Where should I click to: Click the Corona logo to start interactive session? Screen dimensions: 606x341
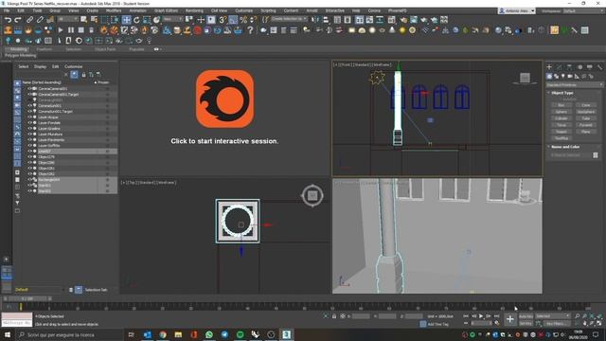(x=224, y=99)
